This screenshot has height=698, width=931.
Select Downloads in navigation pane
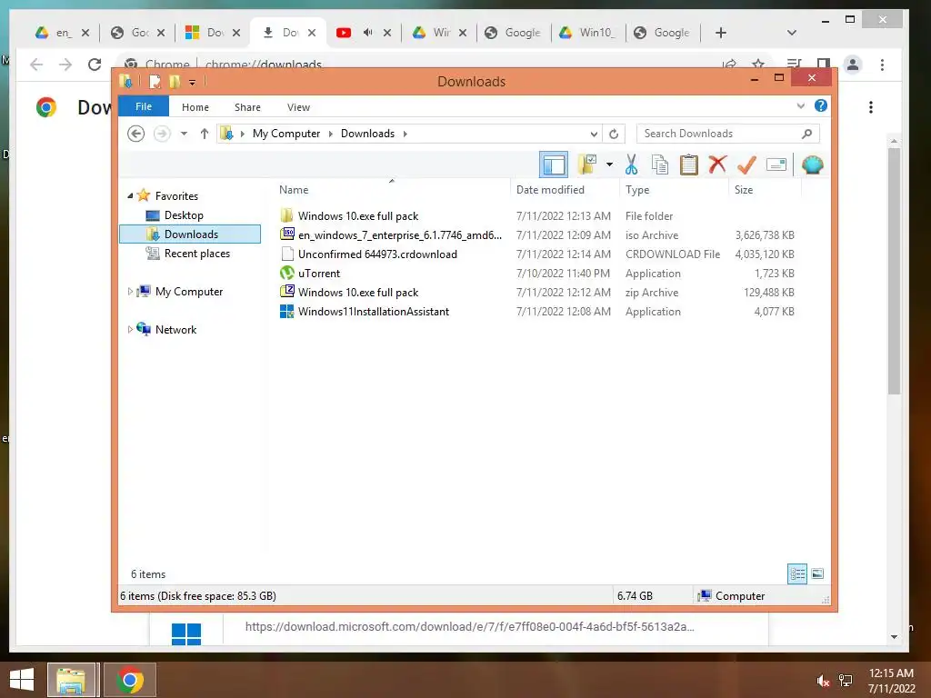(190, 234)
